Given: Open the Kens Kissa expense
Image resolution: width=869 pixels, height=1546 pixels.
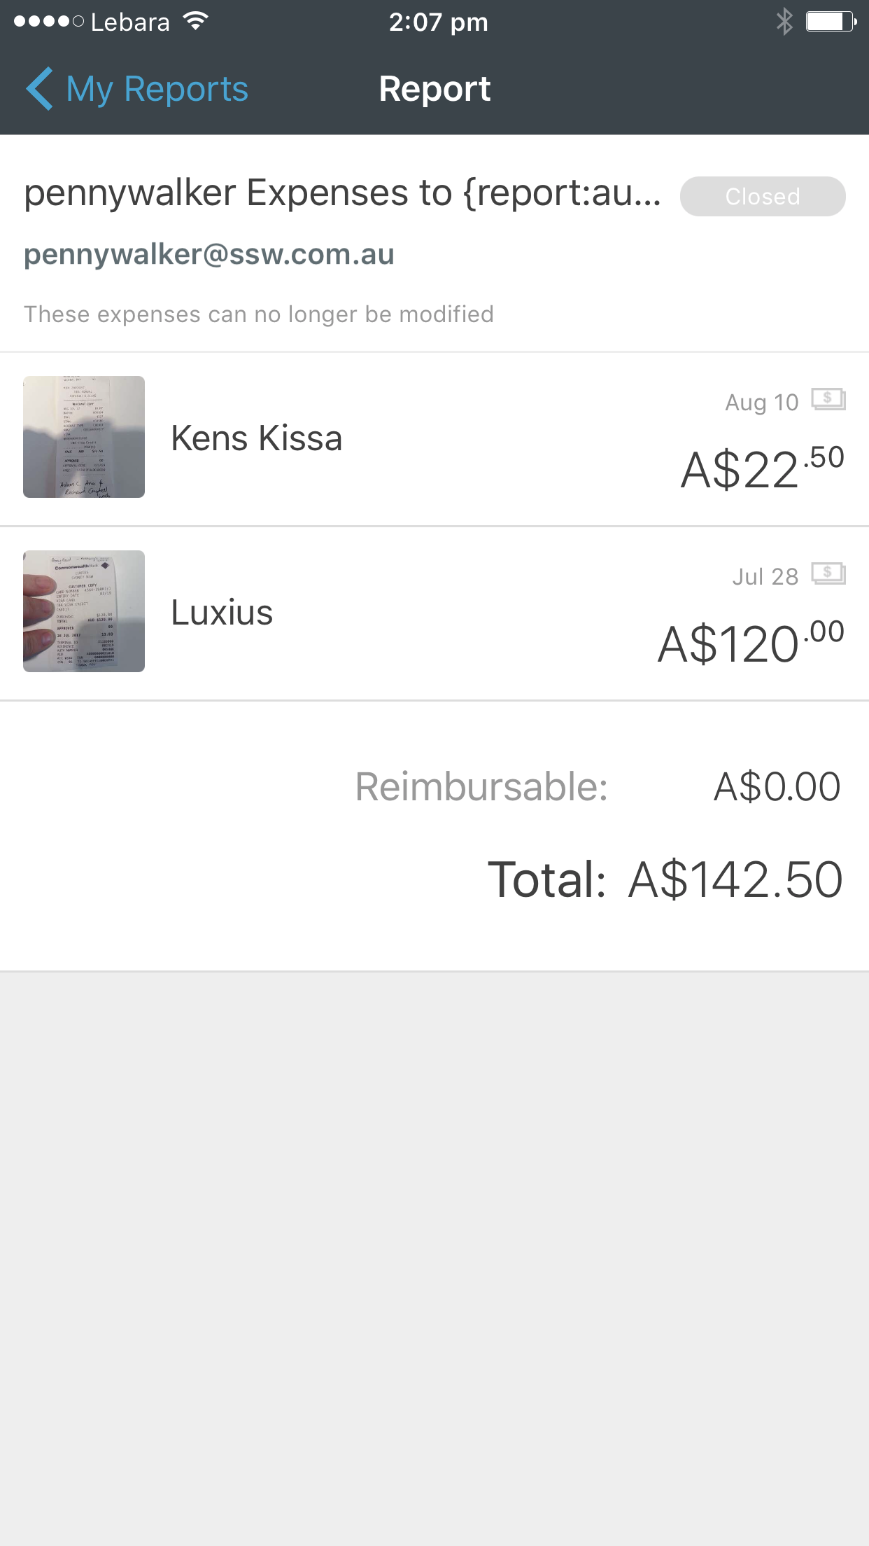Looking at the screenshot, I should coord(257,438).
